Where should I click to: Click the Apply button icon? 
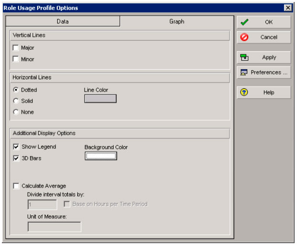pos(244,57)
